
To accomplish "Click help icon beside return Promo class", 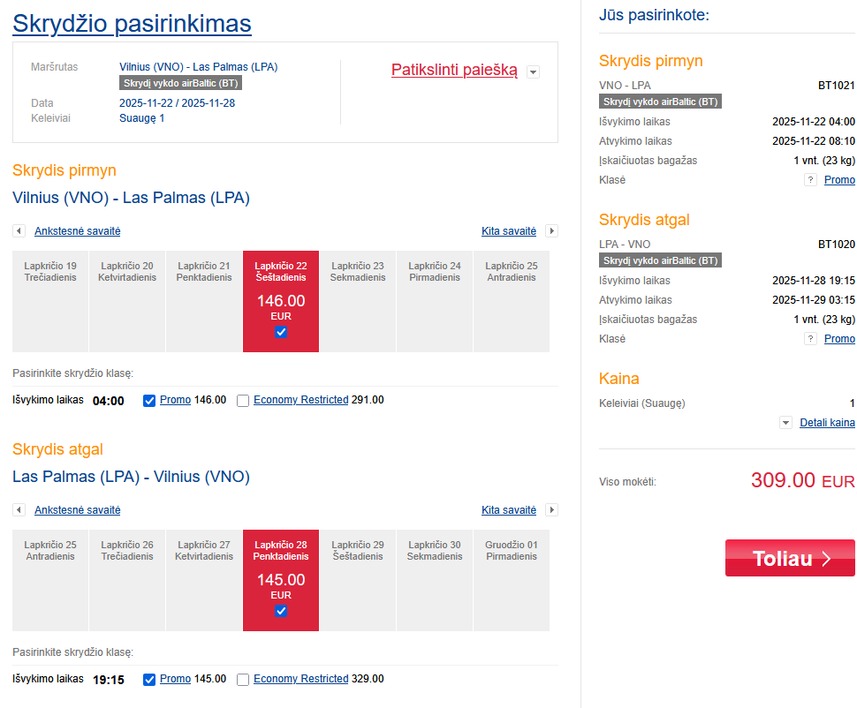I will coord(809,339).
